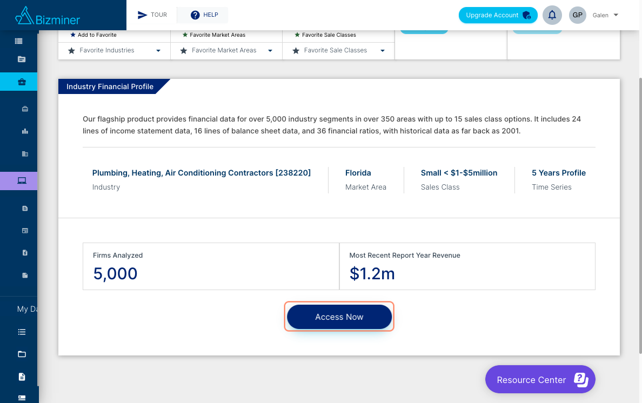Click the GP user avatar
642x403 pixels.
point(577,15)
